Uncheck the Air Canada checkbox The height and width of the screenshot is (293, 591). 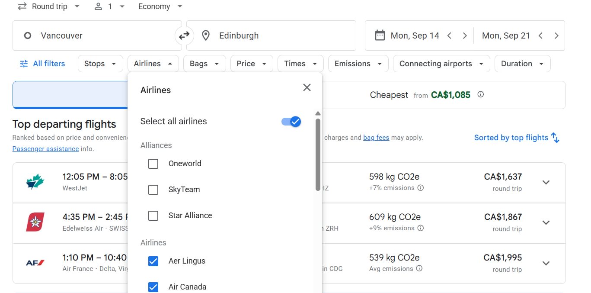(x=153, y=287)
